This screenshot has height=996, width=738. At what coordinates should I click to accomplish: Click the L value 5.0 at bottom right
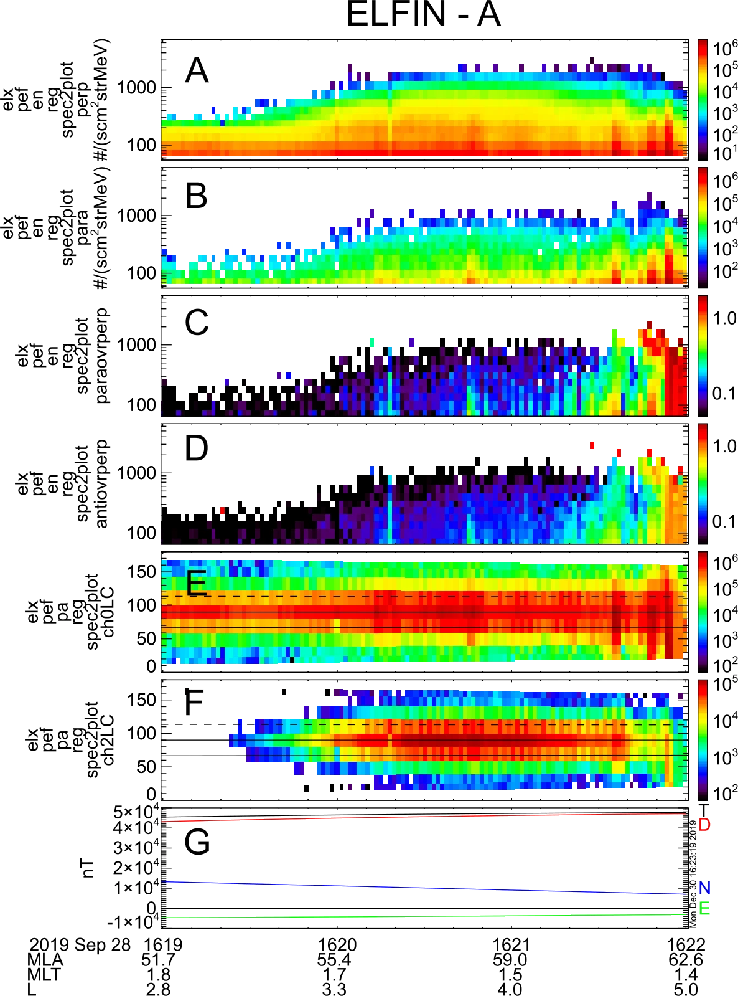(x=688, y=989)
